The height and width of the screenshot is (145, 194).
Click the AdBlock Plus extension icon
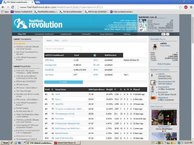pos(185,7)
